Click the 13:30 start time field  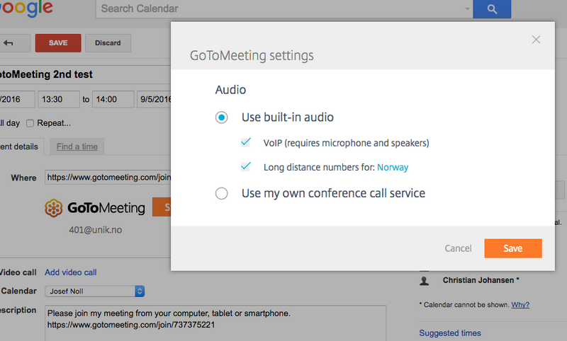point(58,99)
